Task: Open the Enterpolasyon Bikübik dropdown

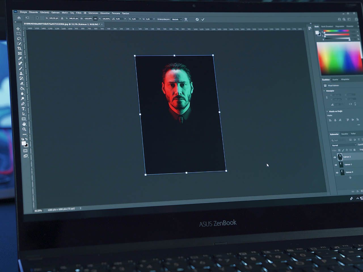Action: coord(177,19)
